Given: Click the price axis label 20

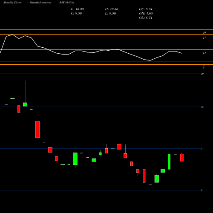Looking at the screenshot, I should pyautogui.click(x=202, y=74).
